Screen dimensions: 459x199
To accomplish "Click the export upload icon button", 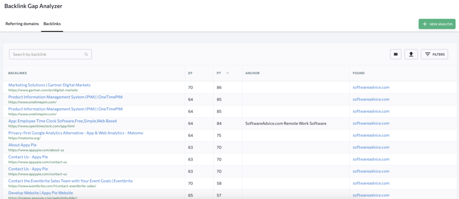I will pyautogui.click(x=411, y=54).
